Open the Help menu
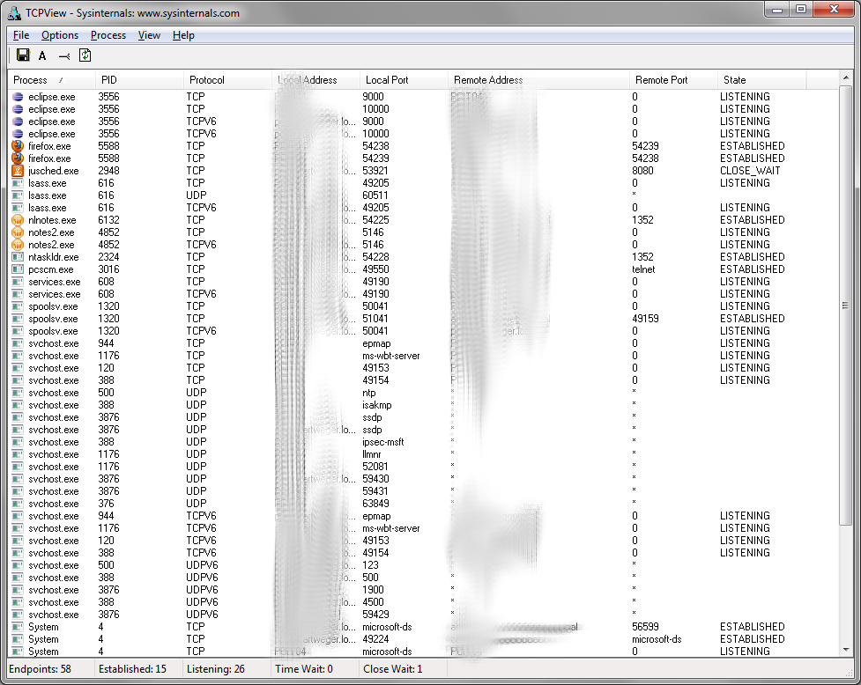Viewport: 861px width, 685px height. tap(183, 35)
